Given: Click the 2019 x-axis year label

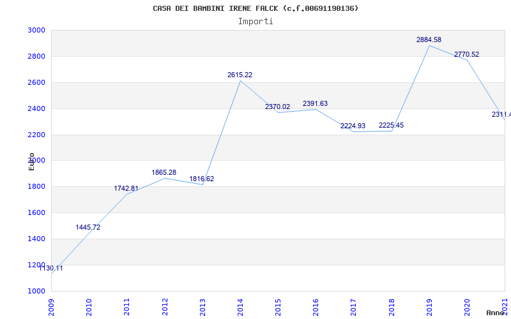Looking at the screenshot, I should point(429,307).
